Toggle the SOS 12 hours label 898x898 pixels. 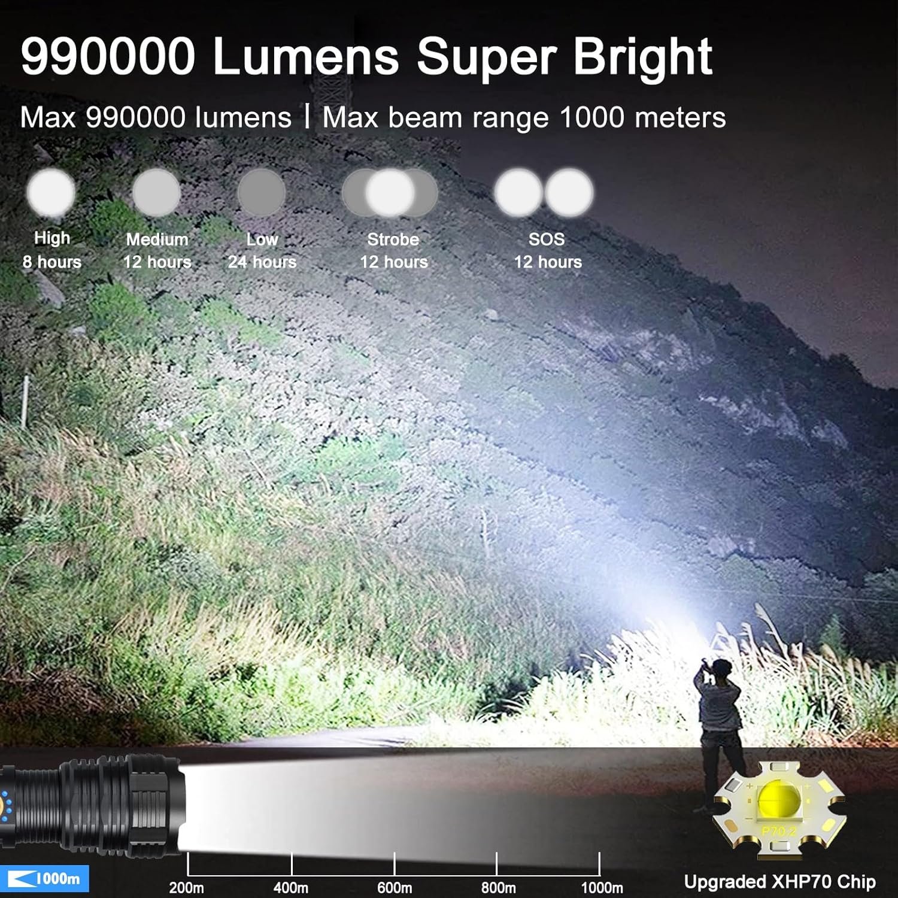(549, 262)
